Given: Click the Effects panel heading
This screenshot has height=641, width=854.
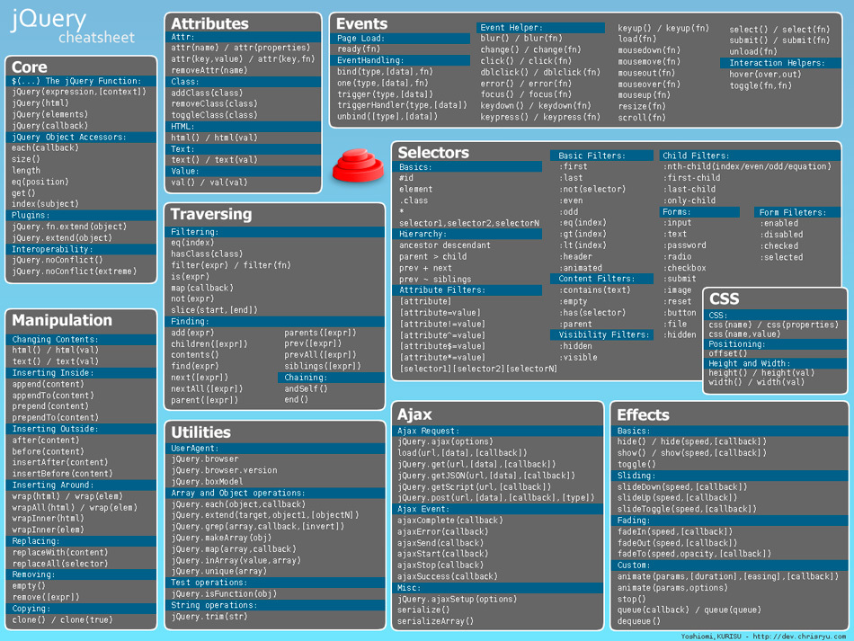Looking at the screenshot, I should [641, 414].
